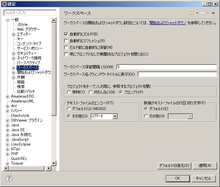Open the back history dropdown arrow

pyautogui.click(x=197, y=13)
